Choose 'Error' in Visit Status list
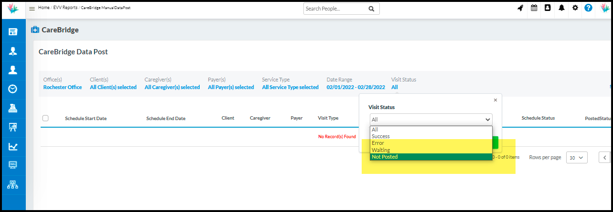 click(378, 143)
